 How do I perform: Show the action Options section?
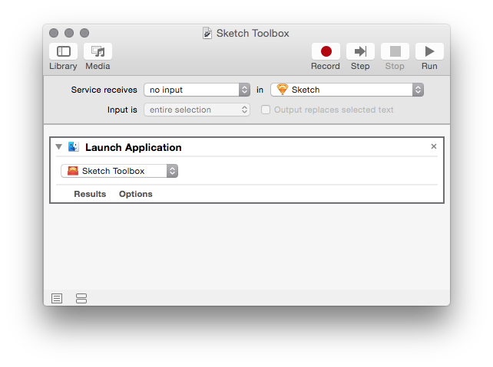135,194
